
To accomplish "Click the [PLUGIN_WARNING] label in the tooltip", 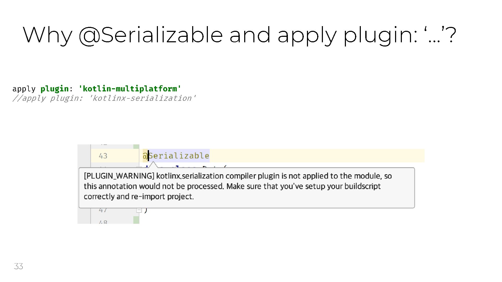I will click(119, 176).
